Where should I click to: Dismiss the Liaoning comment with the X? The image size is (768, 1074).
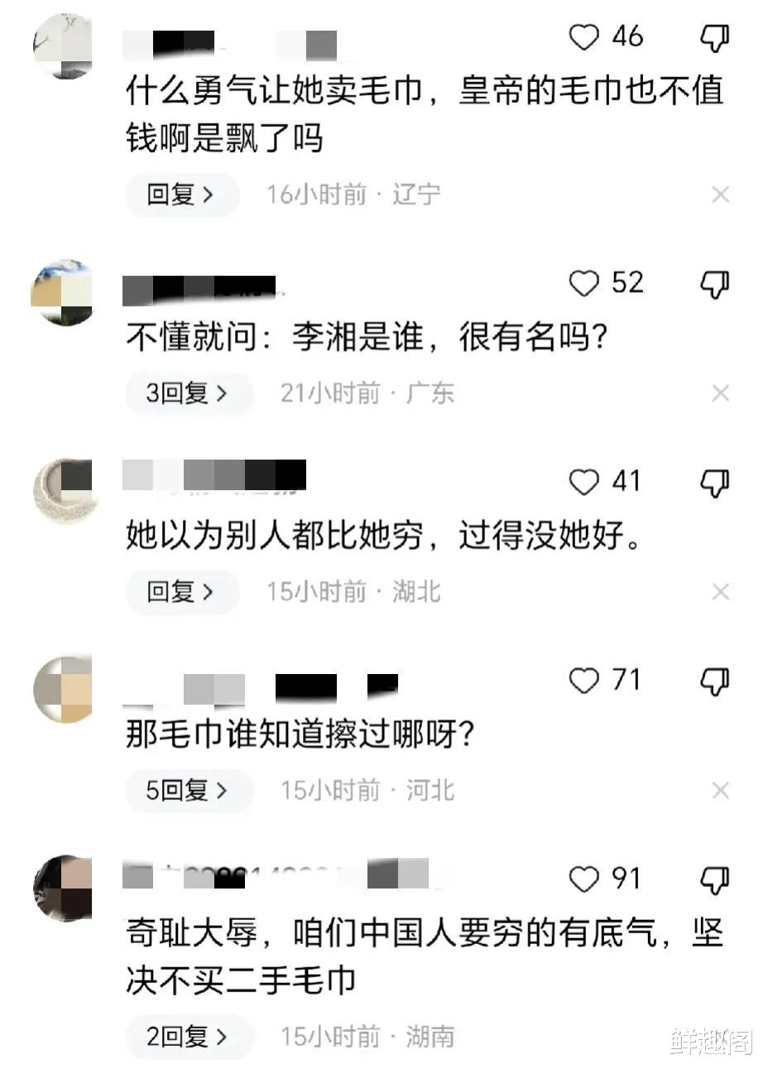(x=720, y=195)
